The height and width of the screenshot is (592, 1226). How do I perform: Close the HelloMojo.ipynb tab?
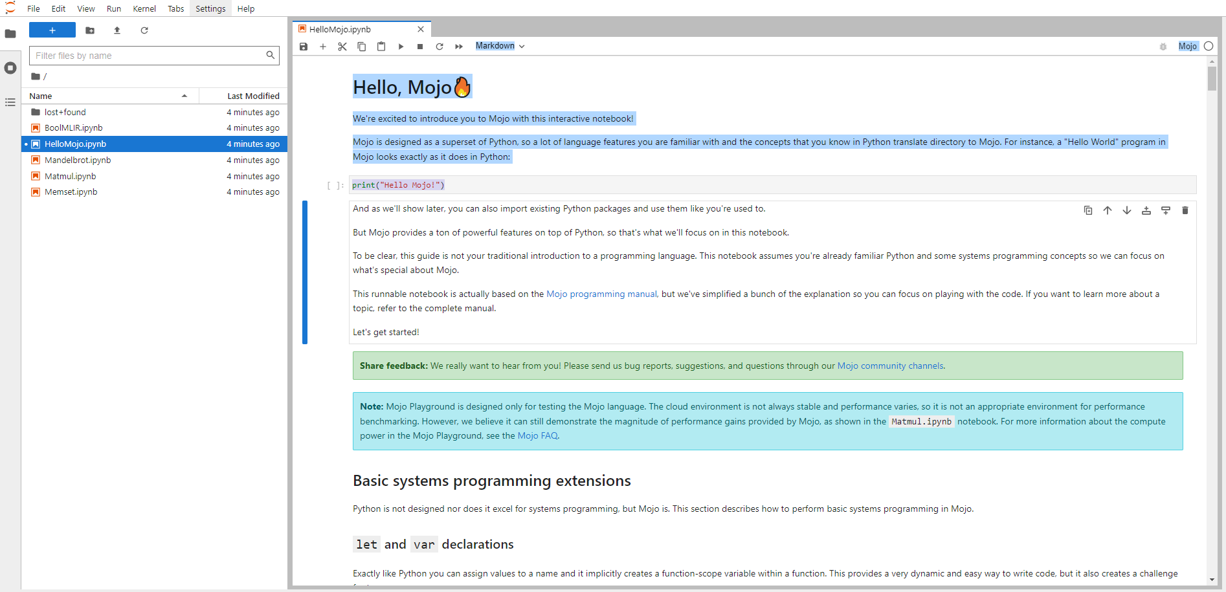[x=421, y=29]
